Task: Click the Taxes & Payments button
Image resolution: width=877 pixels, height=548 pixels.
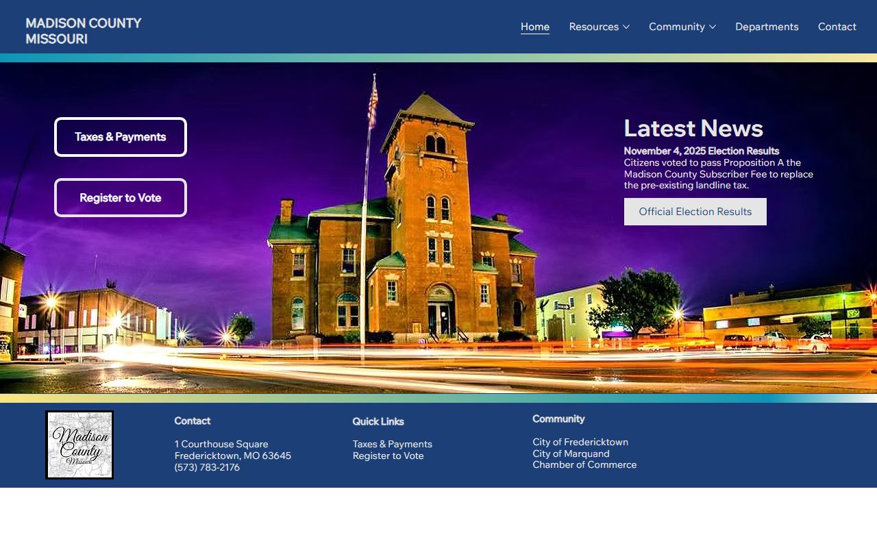Action: point(121,137)
